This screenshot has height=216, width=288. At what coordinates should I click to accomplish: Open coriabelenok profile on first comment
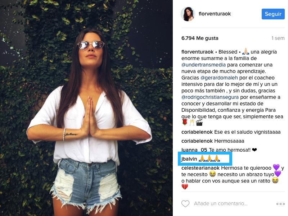click(197, 132)
